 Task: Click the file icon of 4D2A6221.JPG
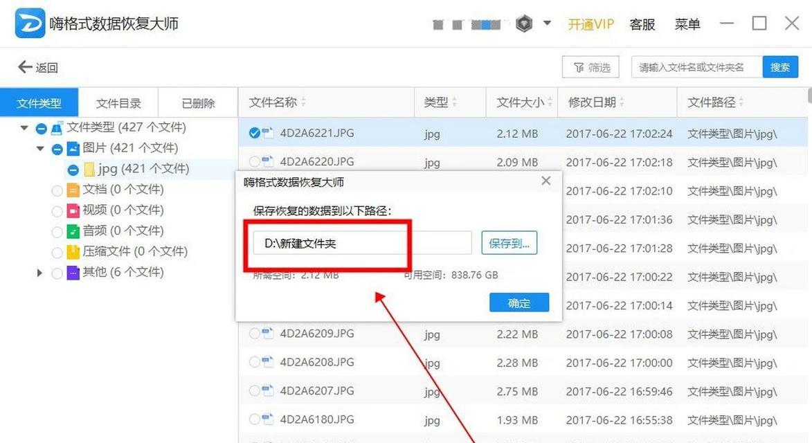pyautogui.click(x=268, y=133)
